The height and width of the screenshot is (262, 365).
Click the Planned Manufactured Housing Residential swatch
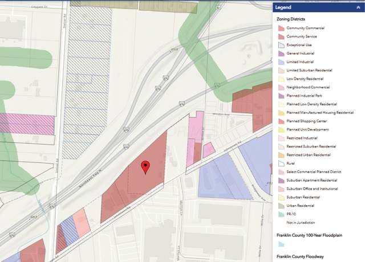(x=281, y=113)
